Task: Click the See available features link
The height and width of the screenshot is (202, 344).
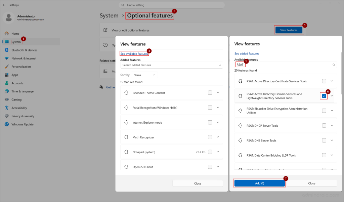Action: pos(134,53)
